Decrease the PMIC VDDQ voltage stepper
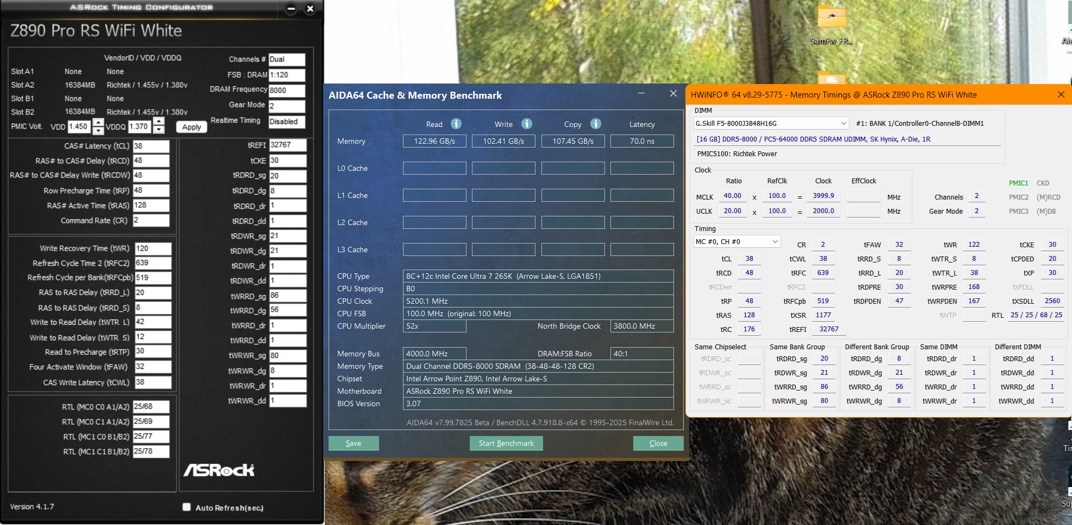This screenshot has height=525, width=1072. 159,130
